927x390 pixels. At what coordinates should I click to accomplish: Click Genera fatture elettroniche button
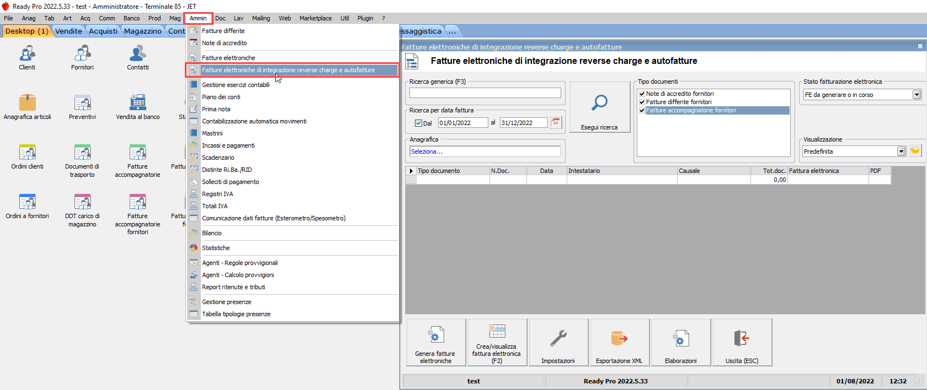tap(436, 342)
